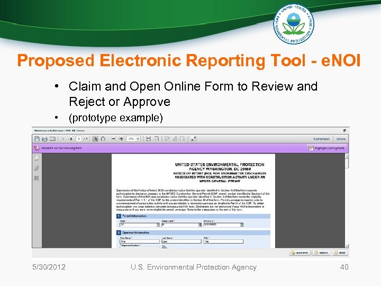Image resolution: width=381 pixels, height=286 pixels.
Task: Click the vertical scrollbar up arrow
Action: [347, 157]
